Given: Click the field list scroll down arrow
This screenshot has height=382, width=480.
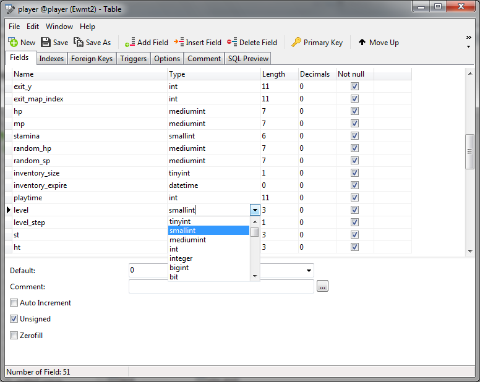Looking at the screenshot, I should point(470,252).
